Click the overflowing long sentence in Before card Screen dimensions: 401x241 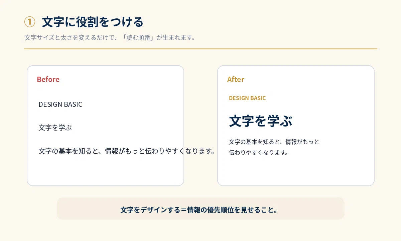[x=127, y=151]
